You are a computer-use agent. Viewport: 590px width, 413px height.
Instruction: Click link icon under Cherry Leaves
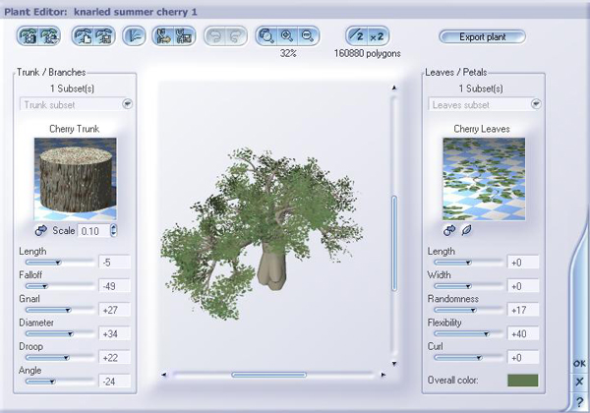(449, 230)
